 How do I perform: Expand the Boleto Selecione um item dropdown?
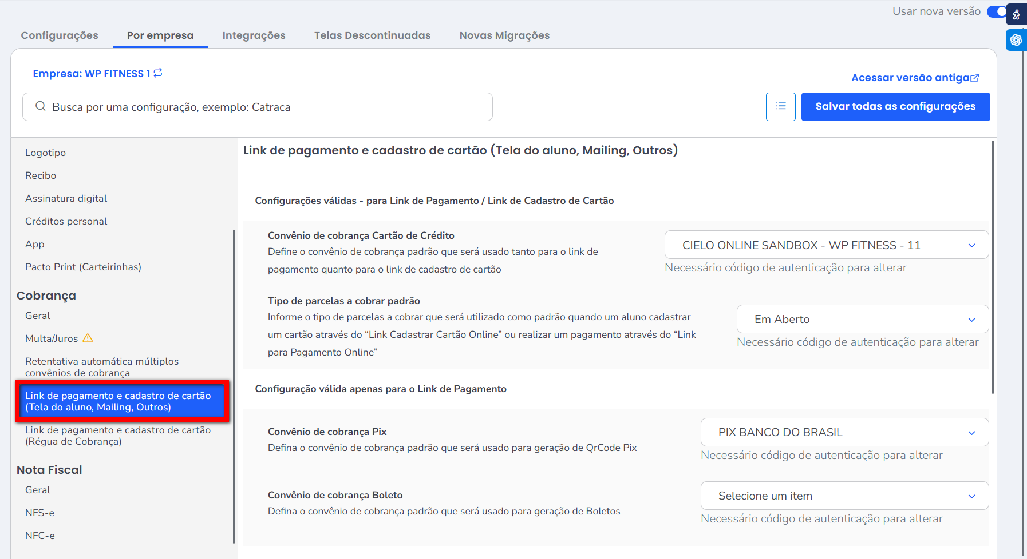tap(844, 496)
